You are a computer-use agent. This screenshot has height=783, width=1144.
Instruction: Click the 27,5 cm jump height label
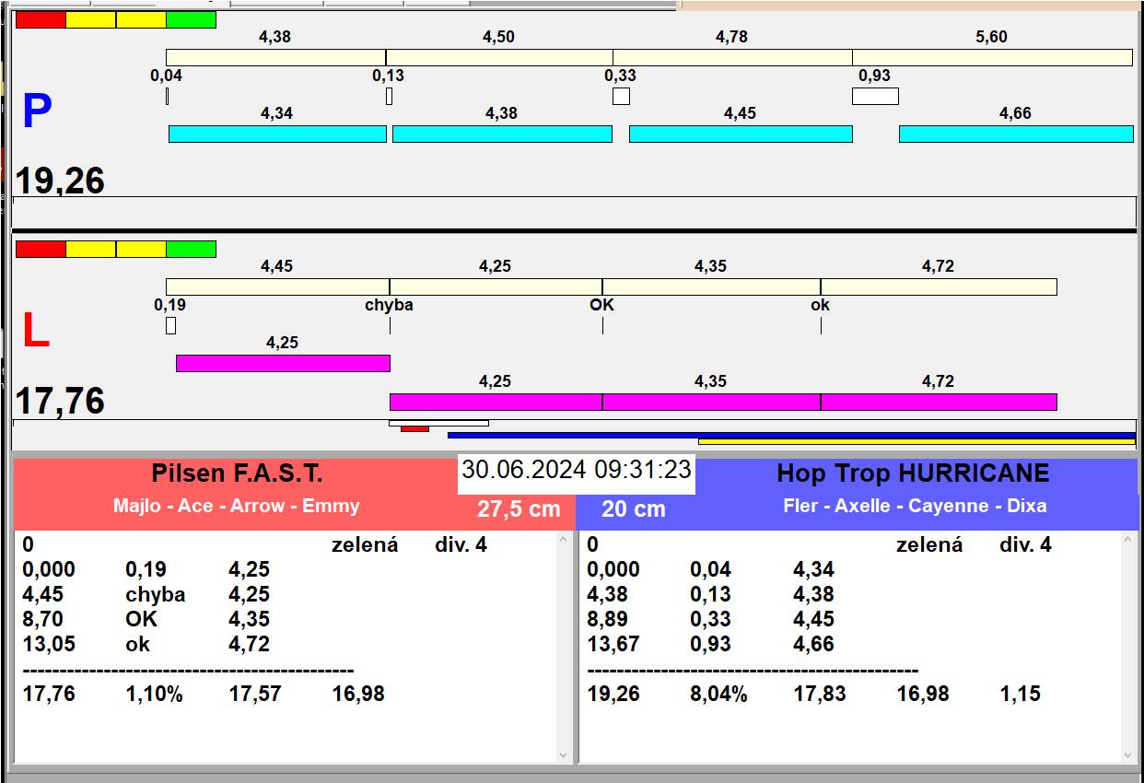click(519, 509)
